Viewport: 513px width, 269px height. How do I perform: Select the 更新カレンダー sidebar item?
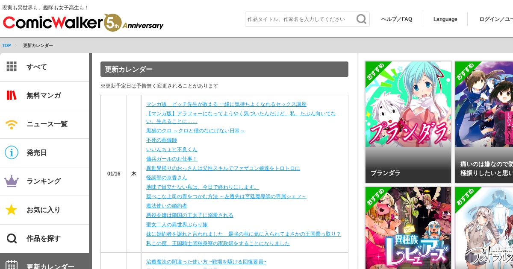[x=44, y=261]
